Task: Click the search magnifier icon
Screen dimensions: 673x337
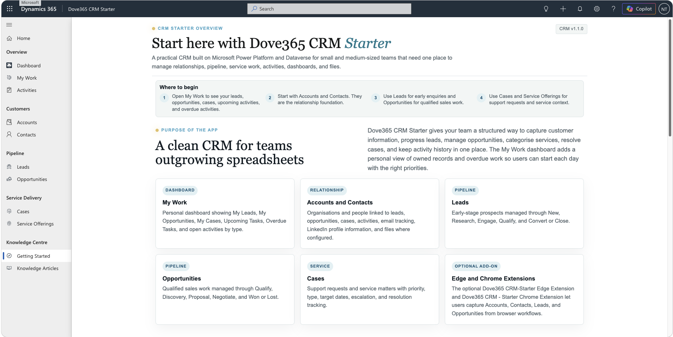Action: [254, 9]
